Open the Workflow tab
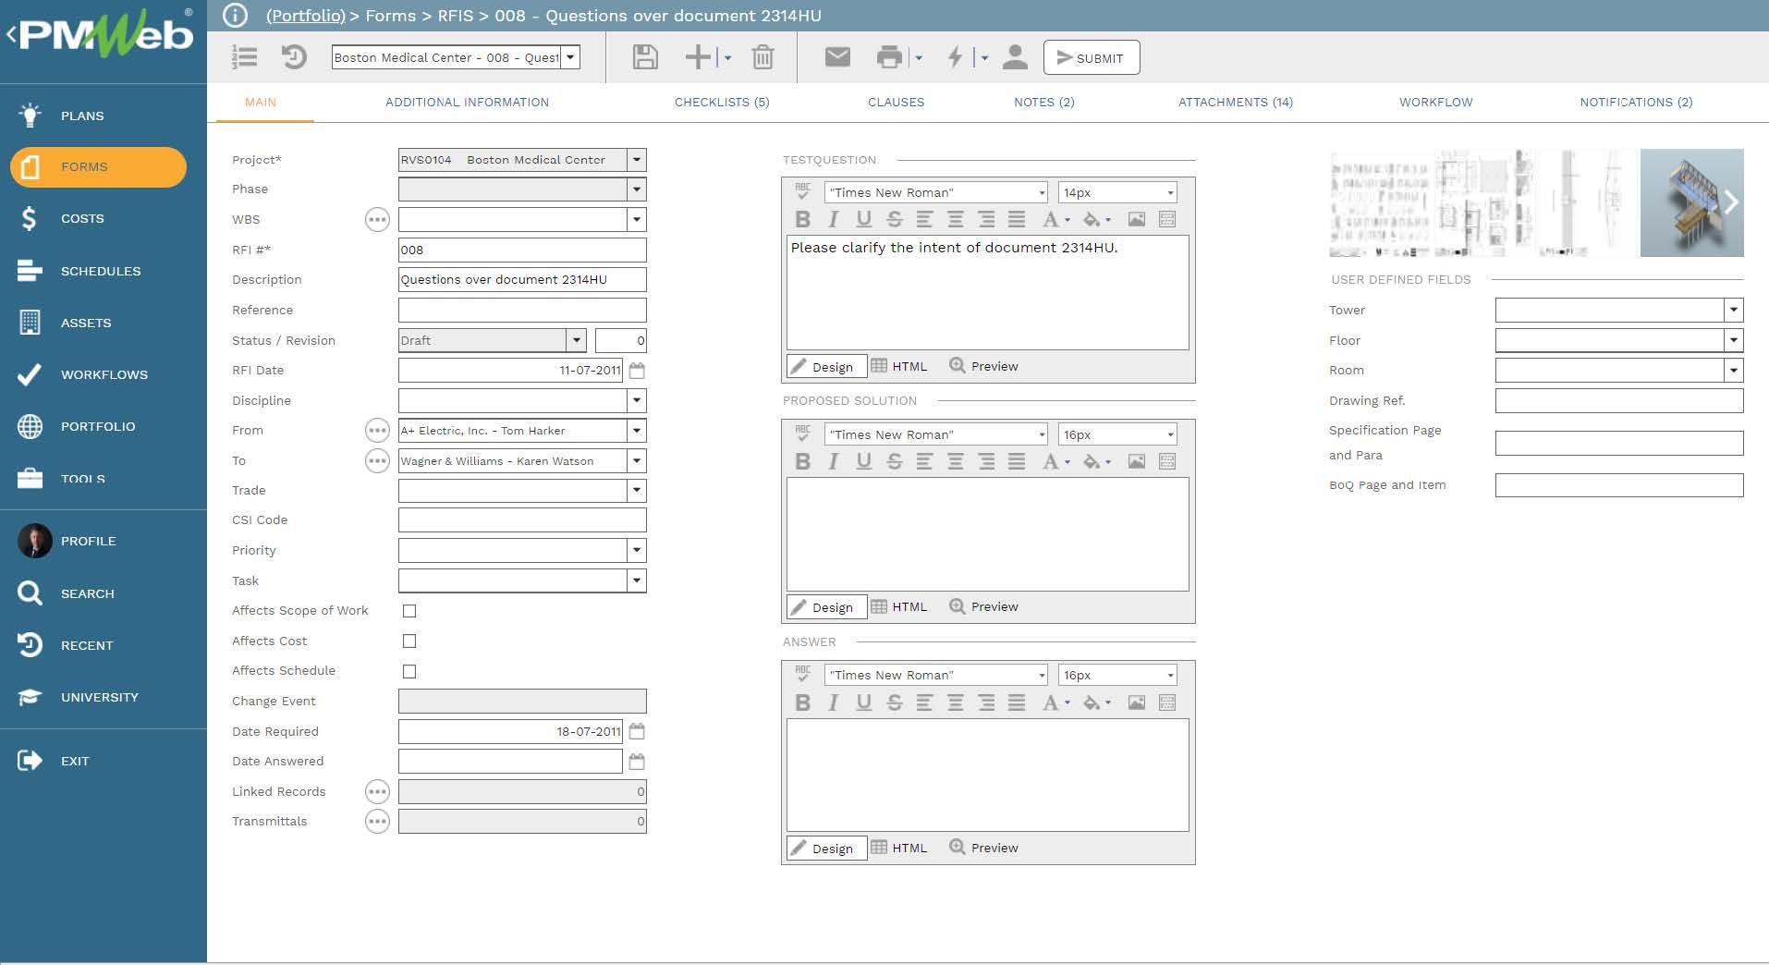The width and height of the screenshot is (1769, 965). click(1436, 103)
